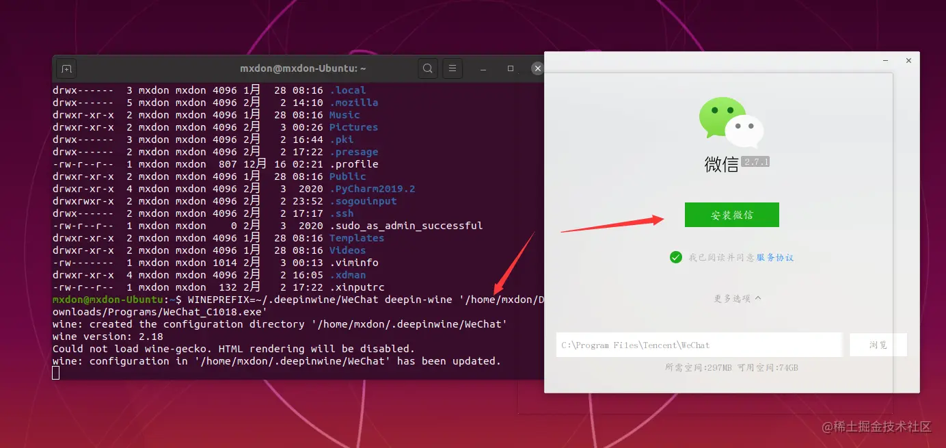Click the Templates directory name in the terminal
Image resolution: width=946 pixels, height=448 pixels.
[357, 238]
